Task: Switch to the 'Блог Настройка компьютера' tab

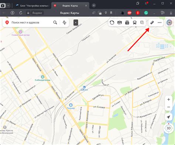Action: pyautogui.click(x=32, y=6)
